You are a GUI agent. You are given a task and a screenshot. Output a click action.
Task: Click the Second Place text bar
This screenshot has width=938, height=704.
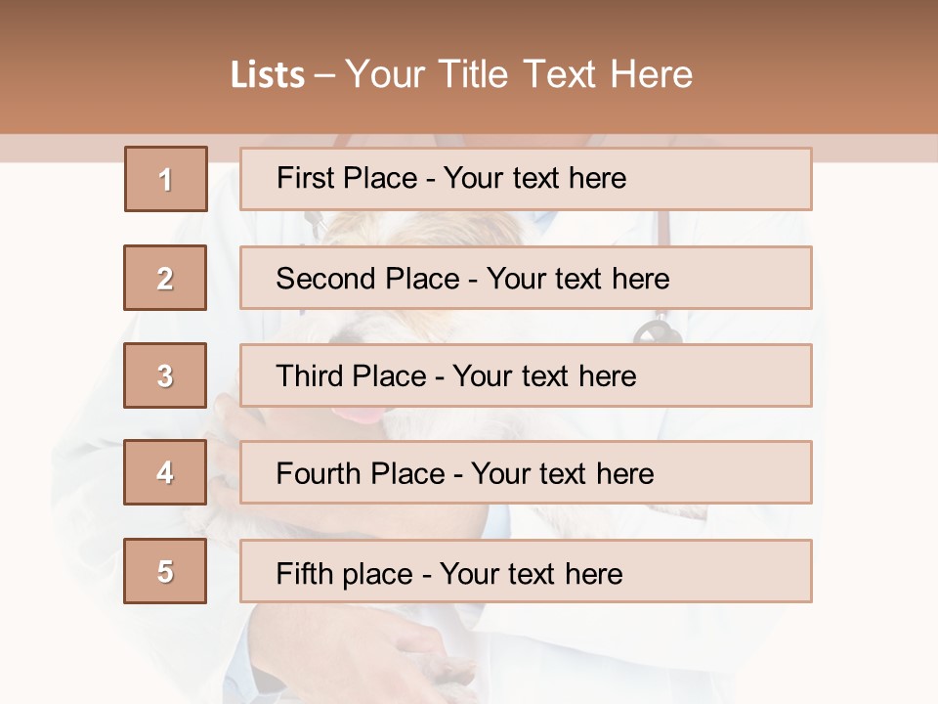pyautogui.click(x=526, y=278)
